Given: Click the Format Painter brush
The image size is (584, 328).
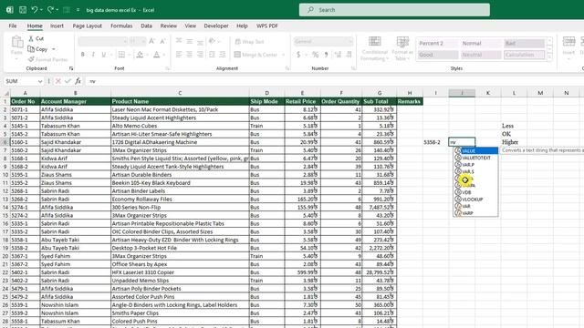Looking at the screenshot, I should click(47, 59).
